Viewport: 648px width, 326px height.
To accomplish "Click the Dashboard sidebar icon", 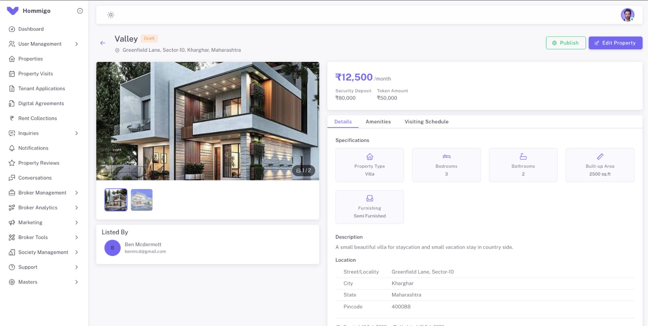I will pos(12,29).
